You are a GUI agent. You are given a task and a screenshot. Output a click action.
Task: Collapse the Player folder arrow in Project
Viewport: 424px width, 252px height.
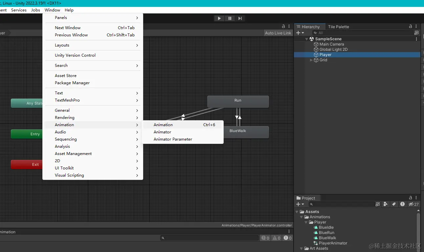click(306, 222)
